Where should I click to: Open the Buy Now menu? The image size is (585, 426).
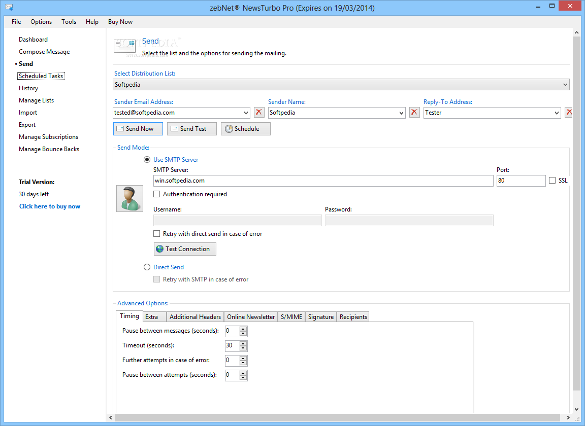pos(120,22)
